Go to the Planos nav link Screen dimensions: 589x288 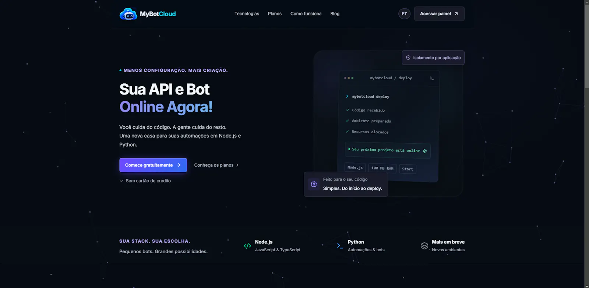[275, 14]
